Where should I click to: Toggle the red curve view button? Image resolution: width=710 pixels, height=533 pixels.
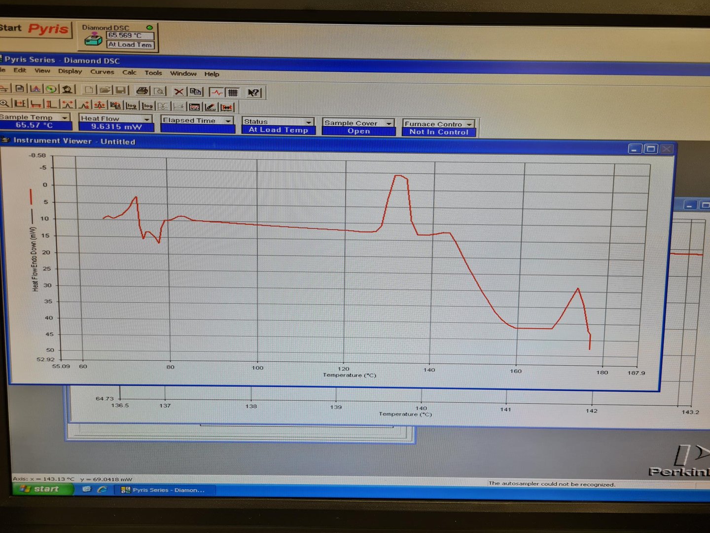click(x=216, y=92)
